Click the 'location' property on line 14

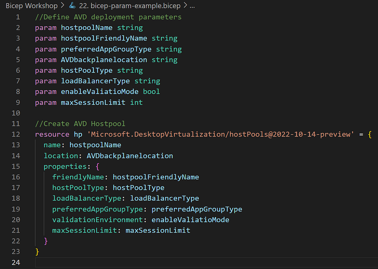tap(61, 156)
